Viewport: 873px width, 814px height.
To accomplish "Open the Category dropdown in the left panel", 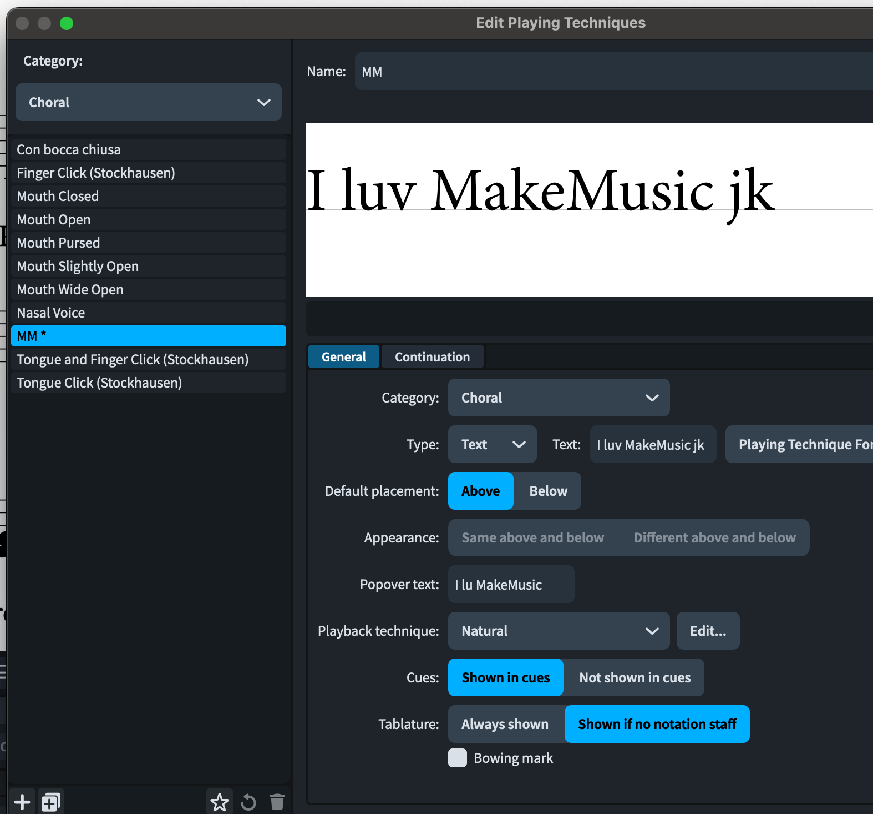I will pyautogui.click(x=149, y=102).
